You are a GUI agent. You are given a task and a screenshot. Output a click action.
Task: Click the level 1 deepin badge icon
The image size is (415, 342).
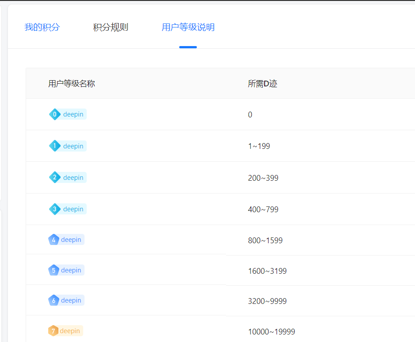pos(55,146)
